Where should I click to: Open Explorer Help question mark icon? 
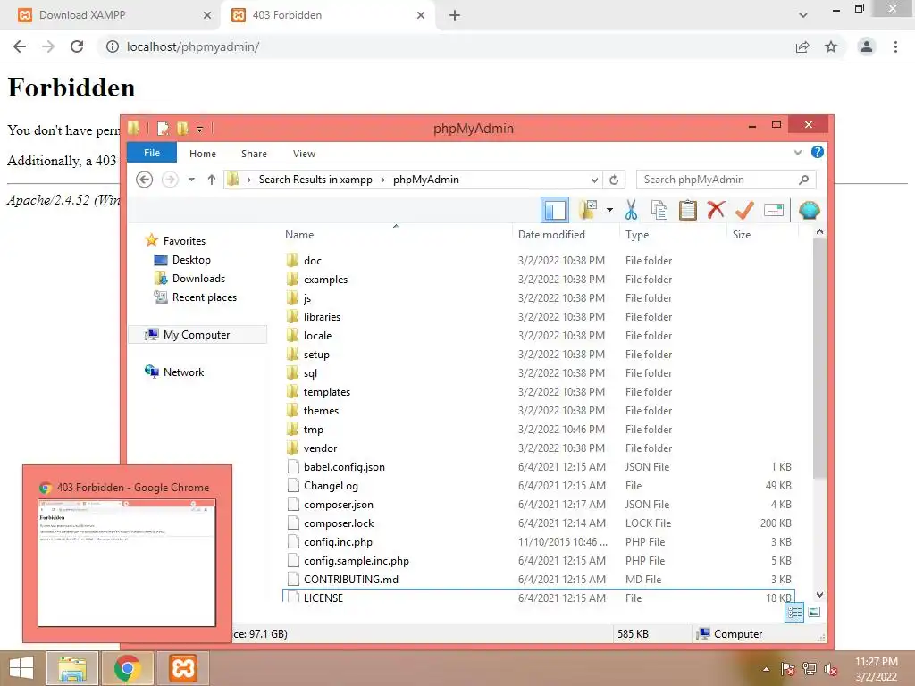pyautogui.click(x=818, y=152)
